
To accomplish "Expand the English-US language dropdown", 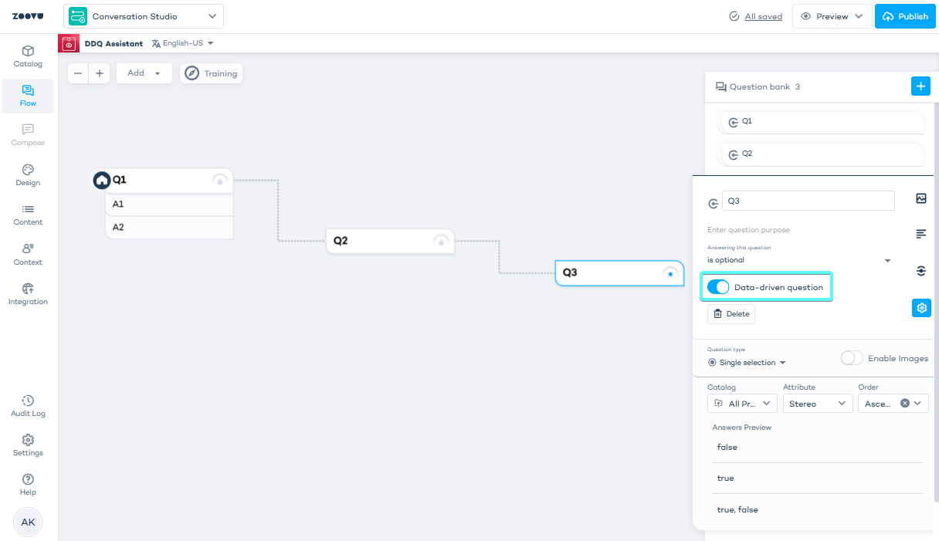I will pyautogui.click(x=183, y=43).
